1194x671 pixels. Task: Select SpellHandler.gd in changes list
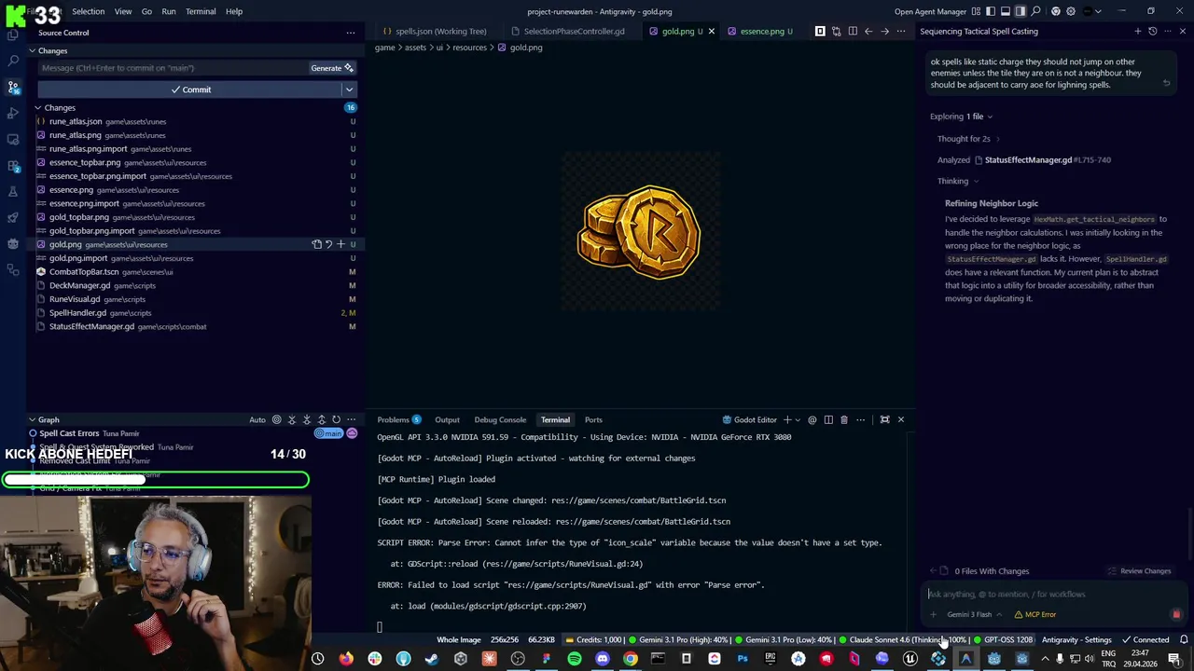tap(196, 313)
